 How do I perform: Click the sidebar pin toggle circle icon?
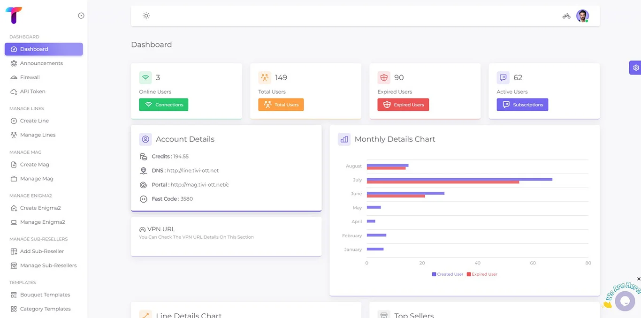click(x=81, y=15)
